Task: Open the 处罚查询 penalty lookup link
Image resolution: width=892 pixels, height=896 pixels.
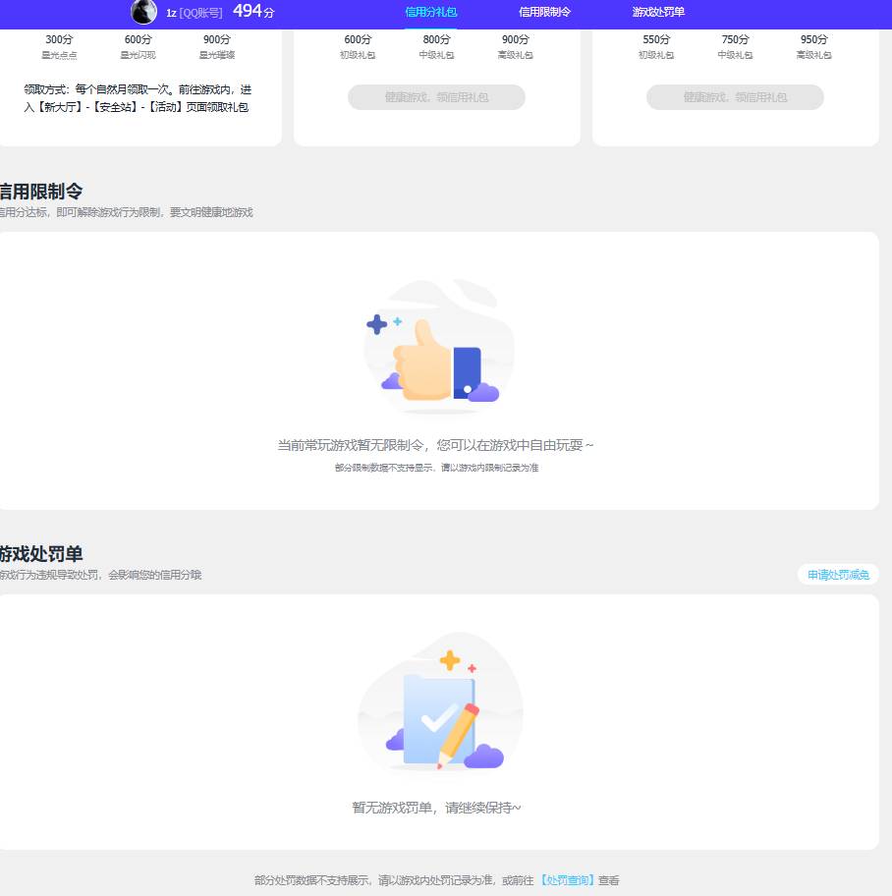Action: pos(567,880)
